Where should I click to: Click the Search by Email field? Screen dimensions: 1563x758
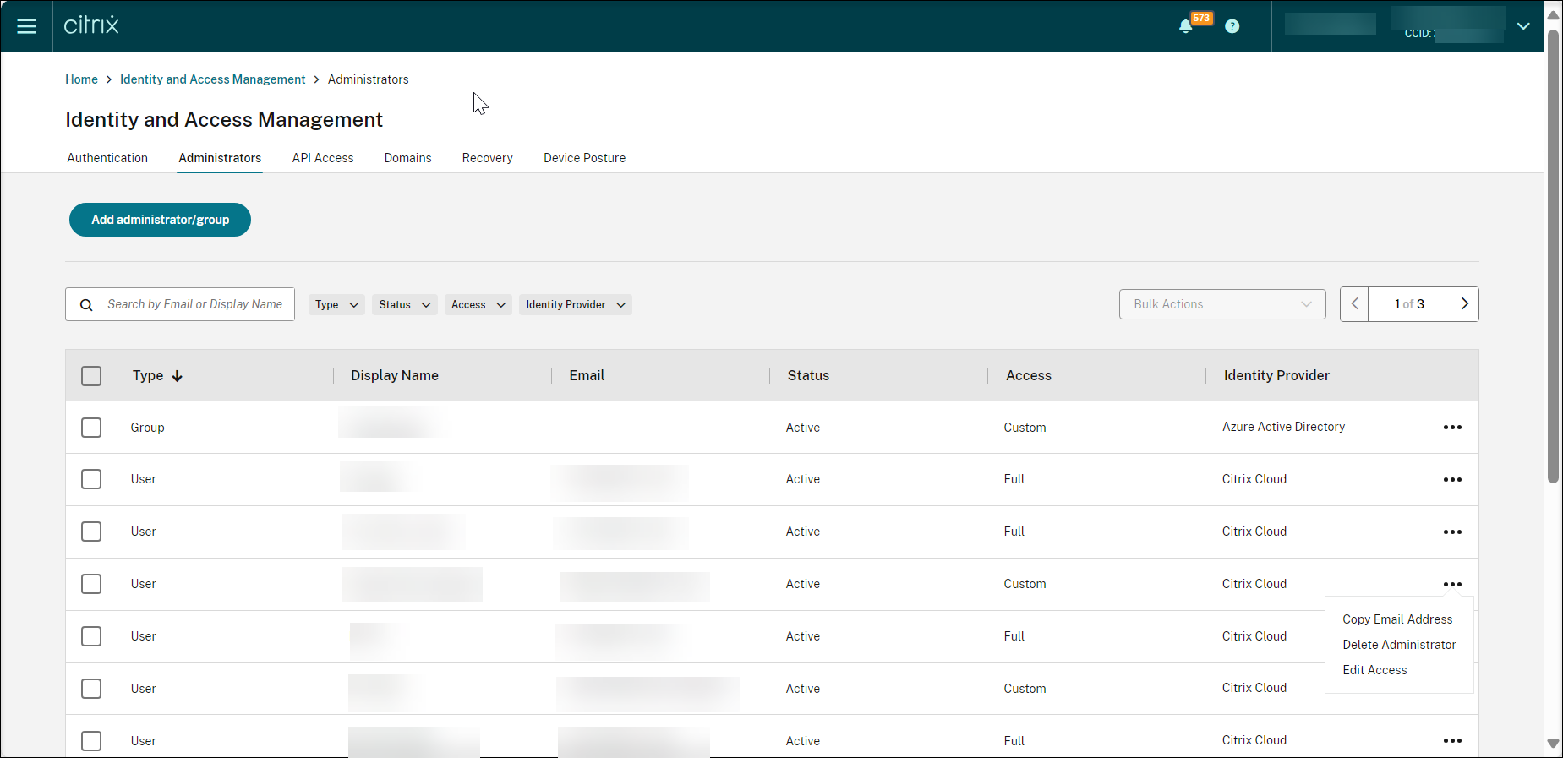coord(194,304)
